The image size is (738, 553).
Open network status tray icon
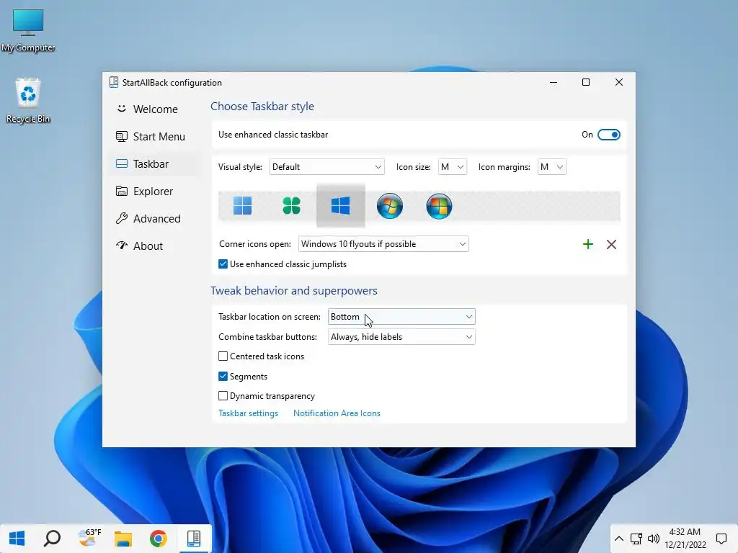(x=636, y=539)
